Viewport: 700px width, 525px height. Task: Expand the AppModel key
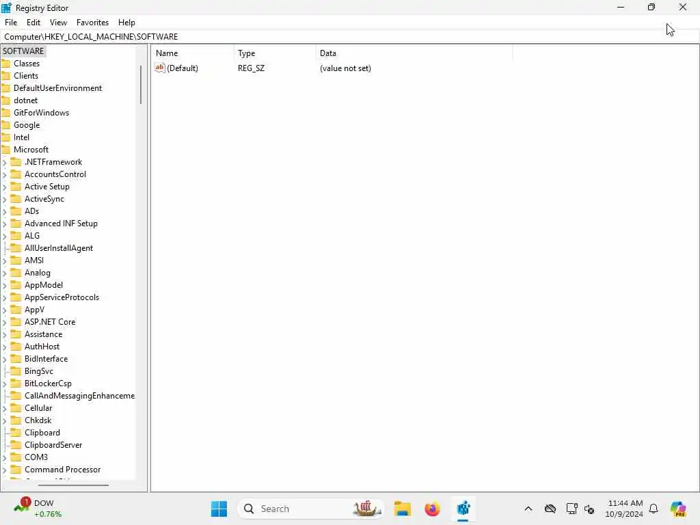click(5, 285)
